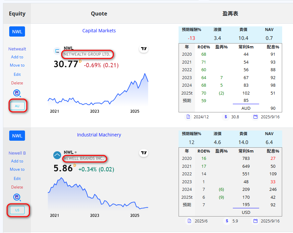Image resolution: width=293 pixels, height=233 pixels.
Task: Click the USD currency label
Action: [x=246, y=212]
